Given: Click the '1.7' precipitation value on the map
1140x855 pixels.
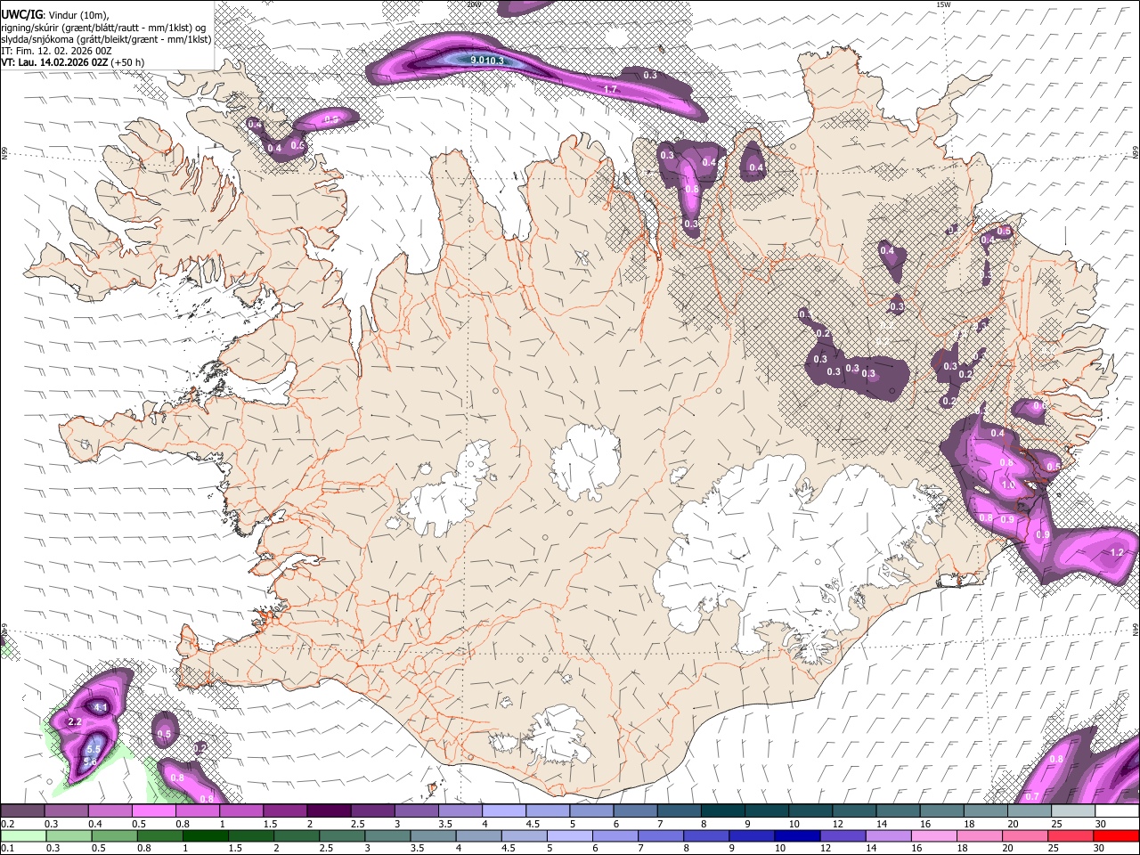Looking at the screenshot, I should coord(611,90).
